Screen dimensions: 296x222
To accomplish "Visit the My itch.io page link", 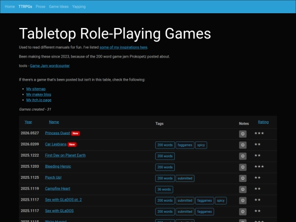I will (x=39, y=100).
